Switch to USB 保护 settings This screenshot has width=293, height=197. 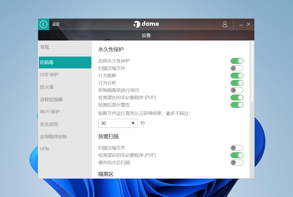(49, 75)
